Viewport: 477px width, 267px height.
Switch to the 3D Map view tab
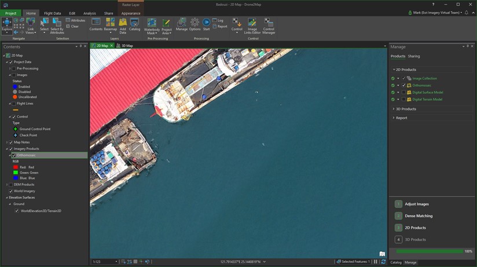125,46
